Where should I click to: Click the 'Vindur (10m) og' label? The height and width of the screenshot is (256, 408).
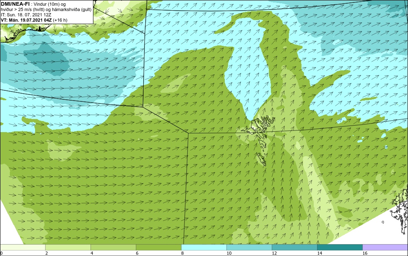coord(50,4)
